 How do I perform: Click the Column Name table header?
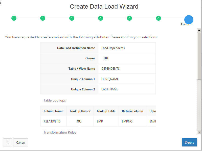pyautogui.click(x=54, y=111)
